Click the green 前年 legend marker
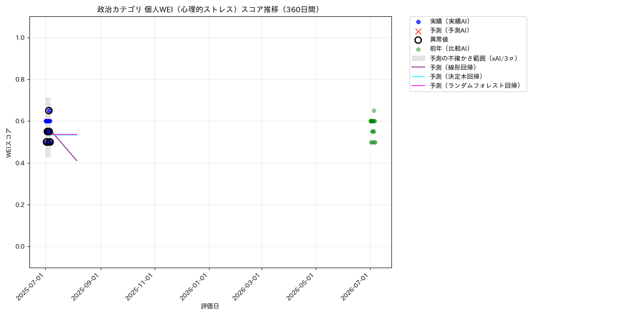 coord(418,49)
